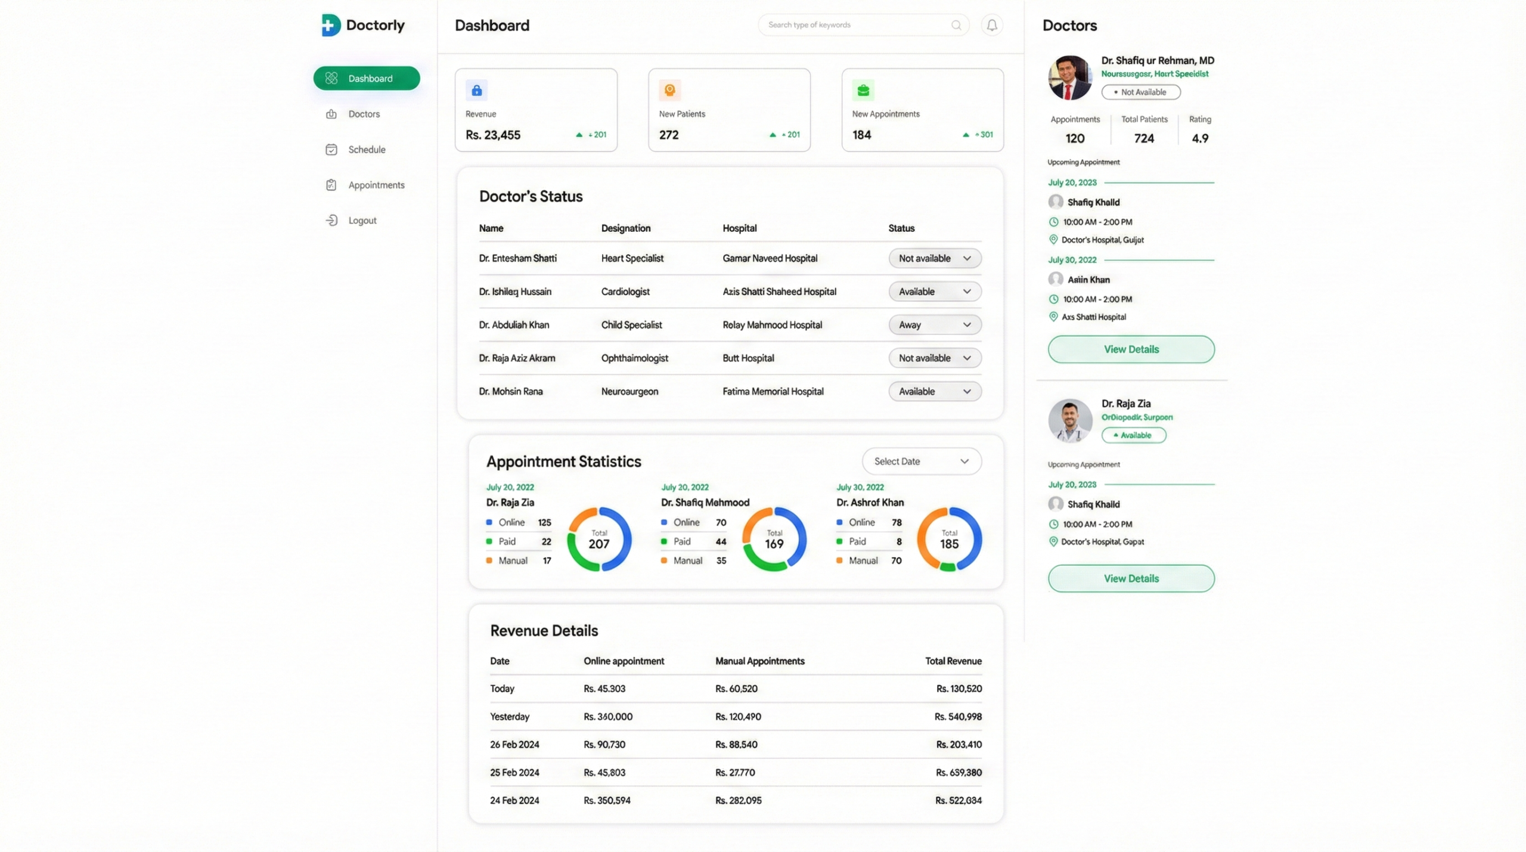Screen dimensions: 1526x852
Task: Open Appointments menu item
Action: pos(376,185)
